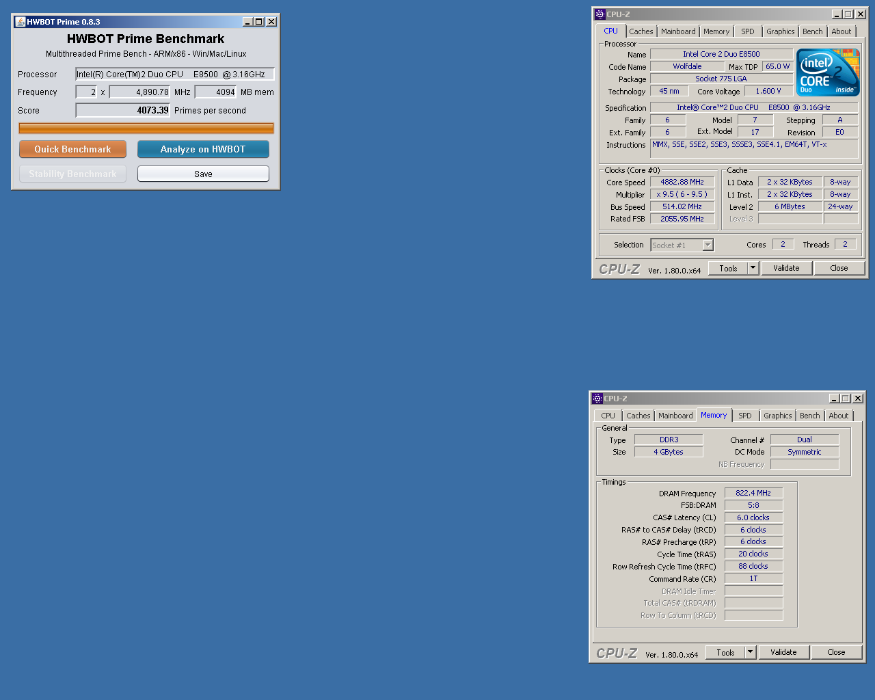Click the Score field showing 4073.39
This screenshot has height=700, width=875.
coord(122,110)
